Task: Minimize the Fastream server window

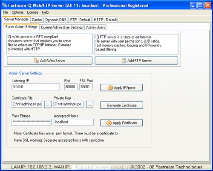Action: click(193, 5)
